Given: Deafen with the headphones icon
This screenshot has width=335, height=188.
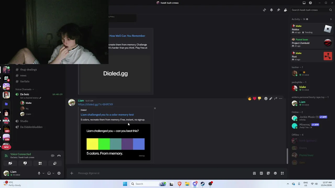Looking at the screenshot, I should click(49, 173).
